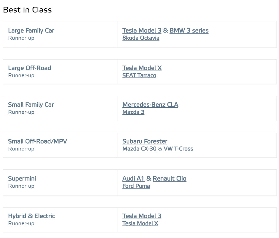Open the SEAT Tarraco link

click(139, 75)
